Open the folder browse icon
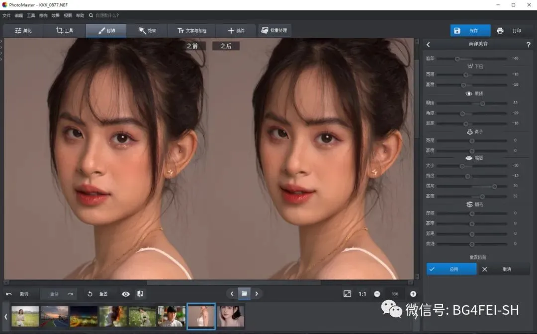The image size is (537, 334). coord(244,294)
